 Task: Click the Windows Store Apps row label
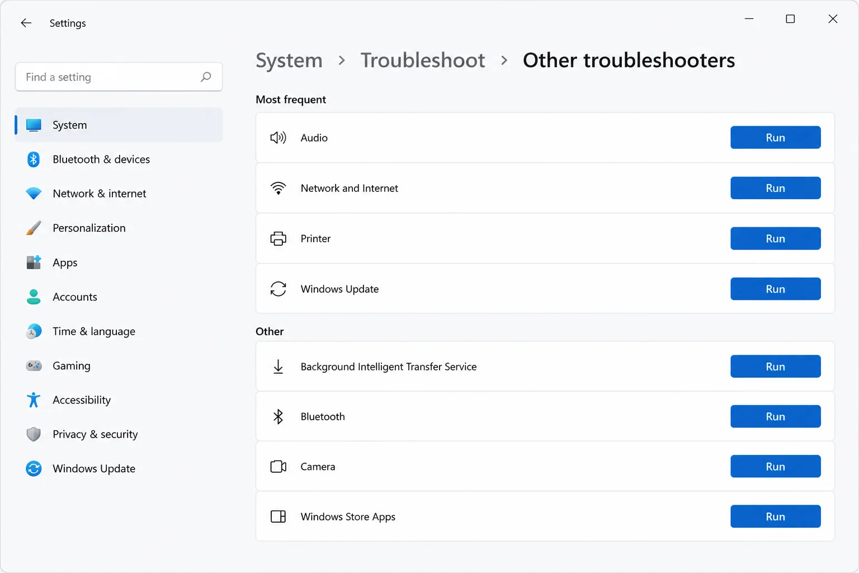pyautogui.click(x=348, y=516)
